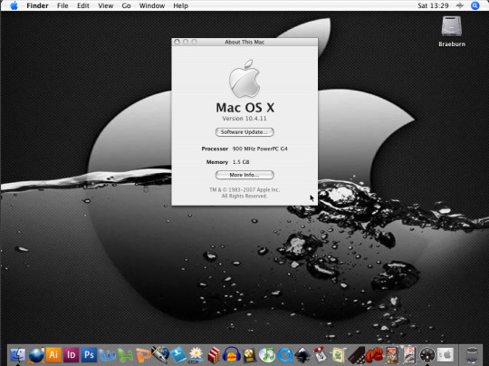489x366 pixels.
Task: Open Spotlight search in menu bar
Action: click(x=475, y=5)
